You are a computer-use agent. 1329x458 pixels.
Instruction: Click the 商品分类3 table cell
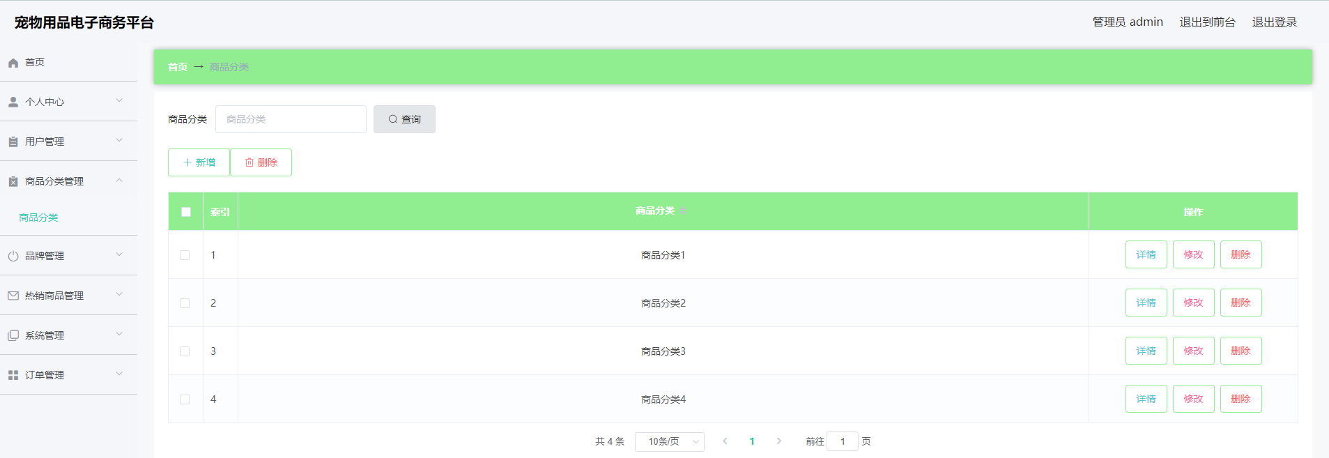tap(663, 351)
